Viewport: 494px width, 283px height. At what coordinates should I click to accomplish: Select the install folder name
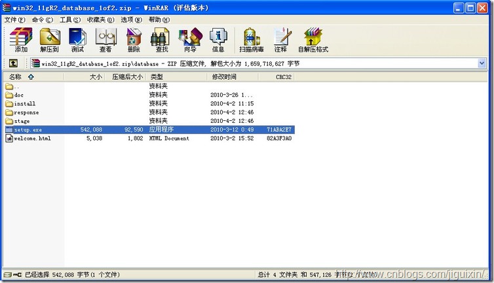pos(25,104)
